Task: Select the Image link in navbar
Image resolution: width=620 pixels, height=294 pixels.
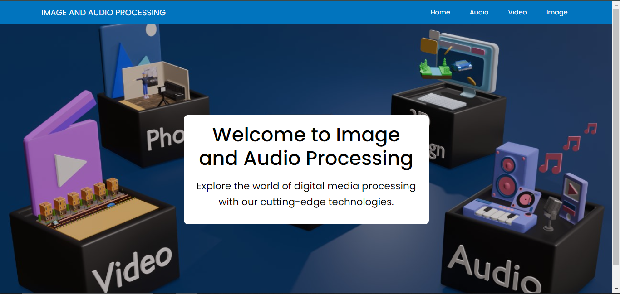Action: (x=557, y=12)
